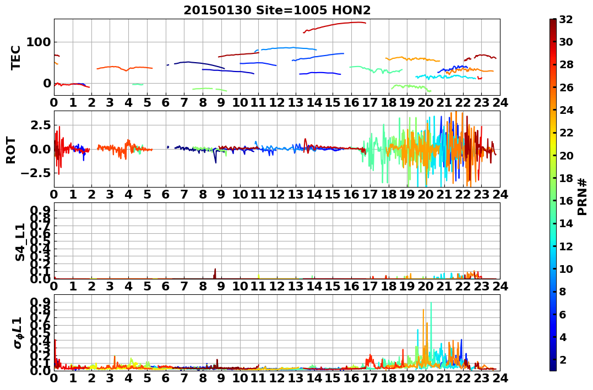Click colorbar tick label 12
The image size is (593, 390).
[x=566, y=246]
